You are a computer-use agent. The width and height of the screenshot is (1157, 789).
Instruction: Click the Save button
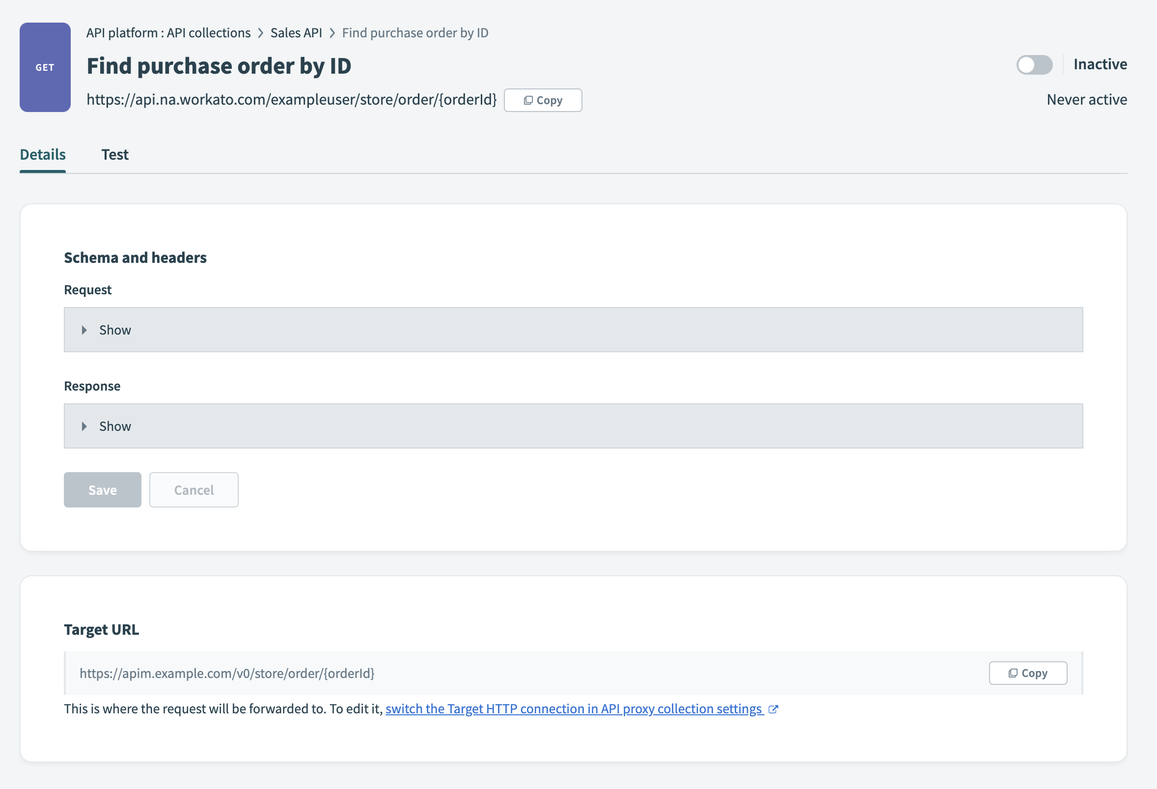pos(102,490)
